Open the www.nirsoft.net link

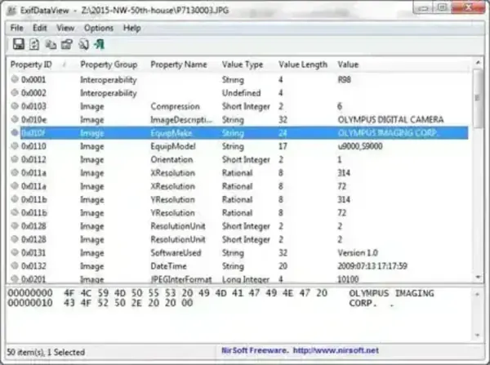point(336,350)
